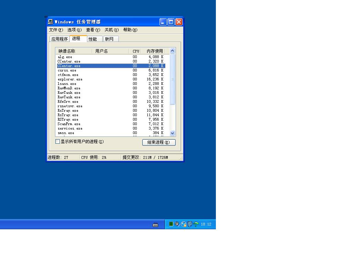352x264 pixels.
Task: Close the Task Manager window
Action: [179, 22]
